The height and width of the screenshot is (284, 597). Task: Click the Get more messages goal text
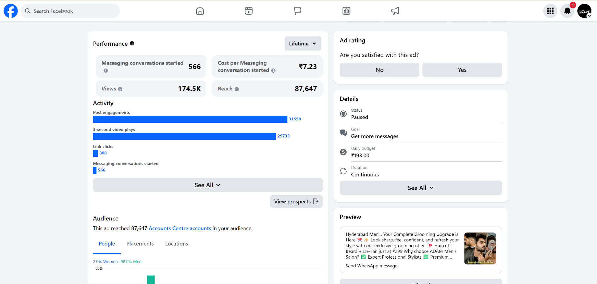click(375, 136)
